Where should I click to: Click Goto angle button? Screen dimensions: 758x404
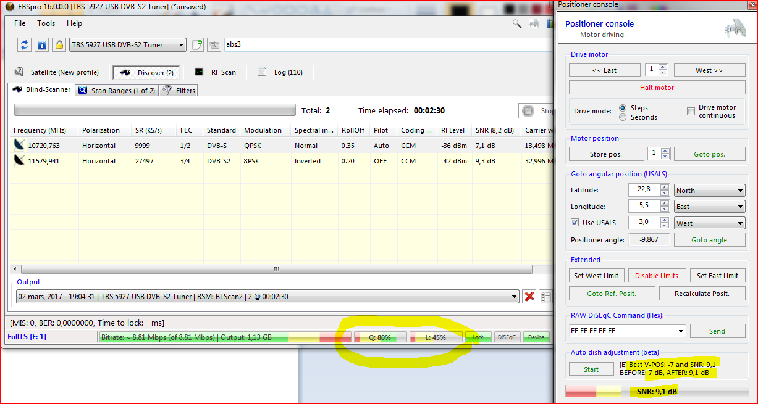709,240
